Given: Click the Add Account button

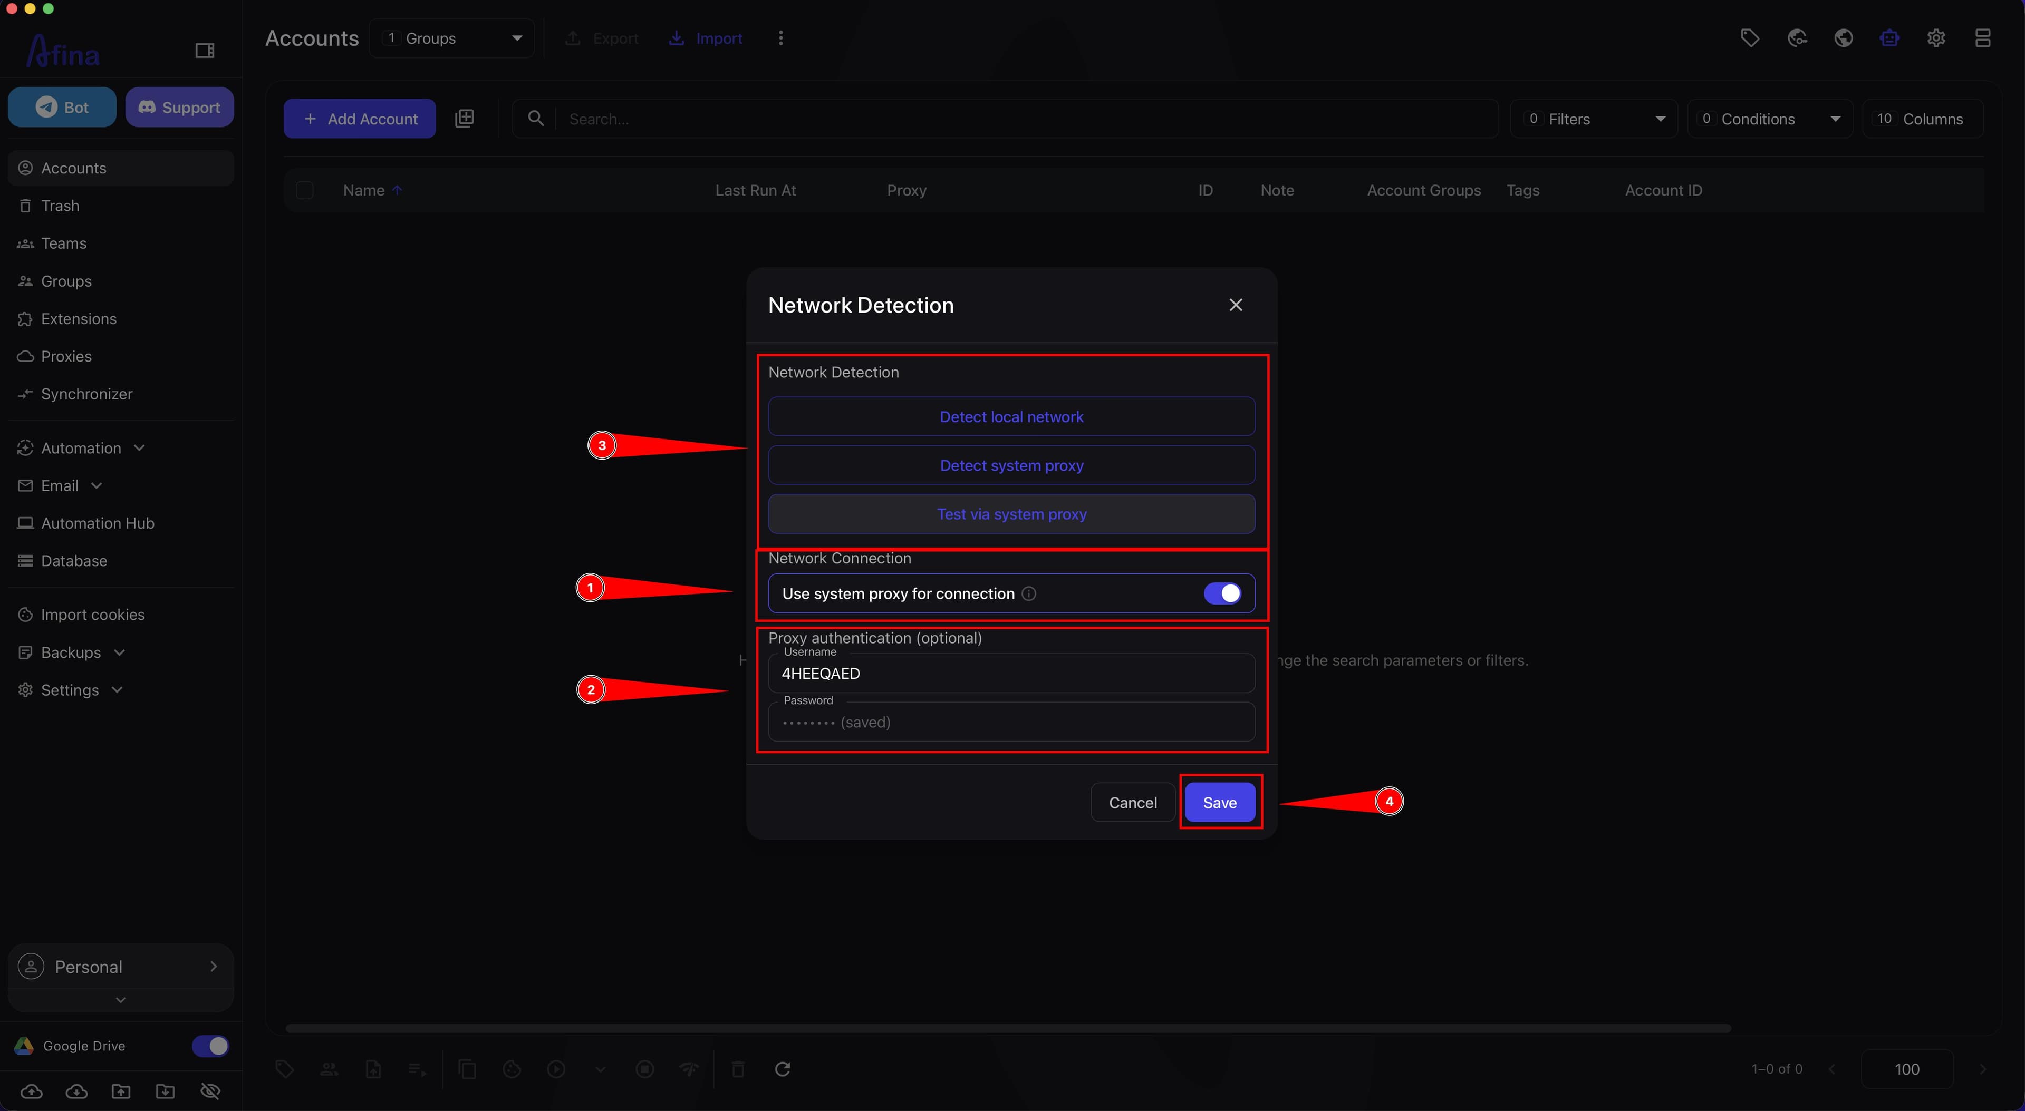Looking at the screenshot, I should pos(360,119).
